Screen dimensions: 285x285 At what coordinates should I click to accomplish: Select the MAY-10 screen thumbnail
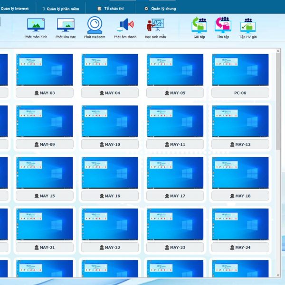(110, 121)
